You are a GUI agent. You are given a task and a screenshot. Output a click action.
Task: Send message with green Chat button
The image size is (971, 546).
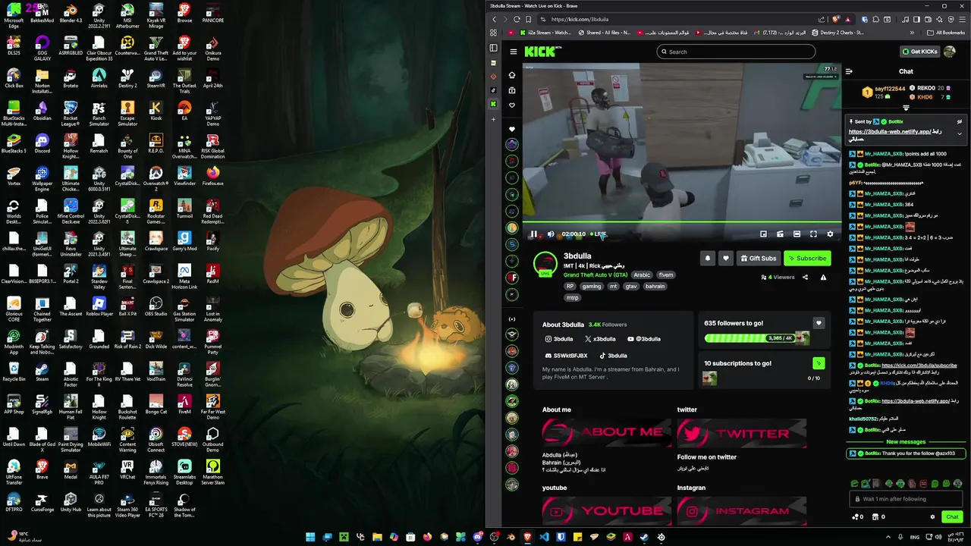952,517
